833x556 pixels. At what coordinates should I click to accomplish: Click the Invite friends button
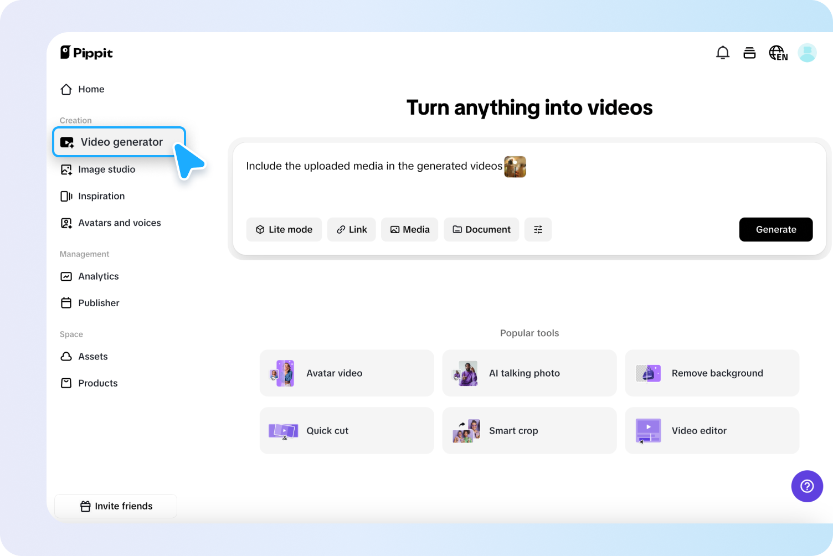(116, 506)
